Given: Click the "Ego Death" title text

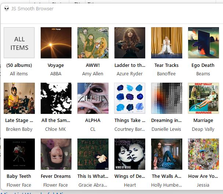Looking at the screenshot, I should point(203,65).
